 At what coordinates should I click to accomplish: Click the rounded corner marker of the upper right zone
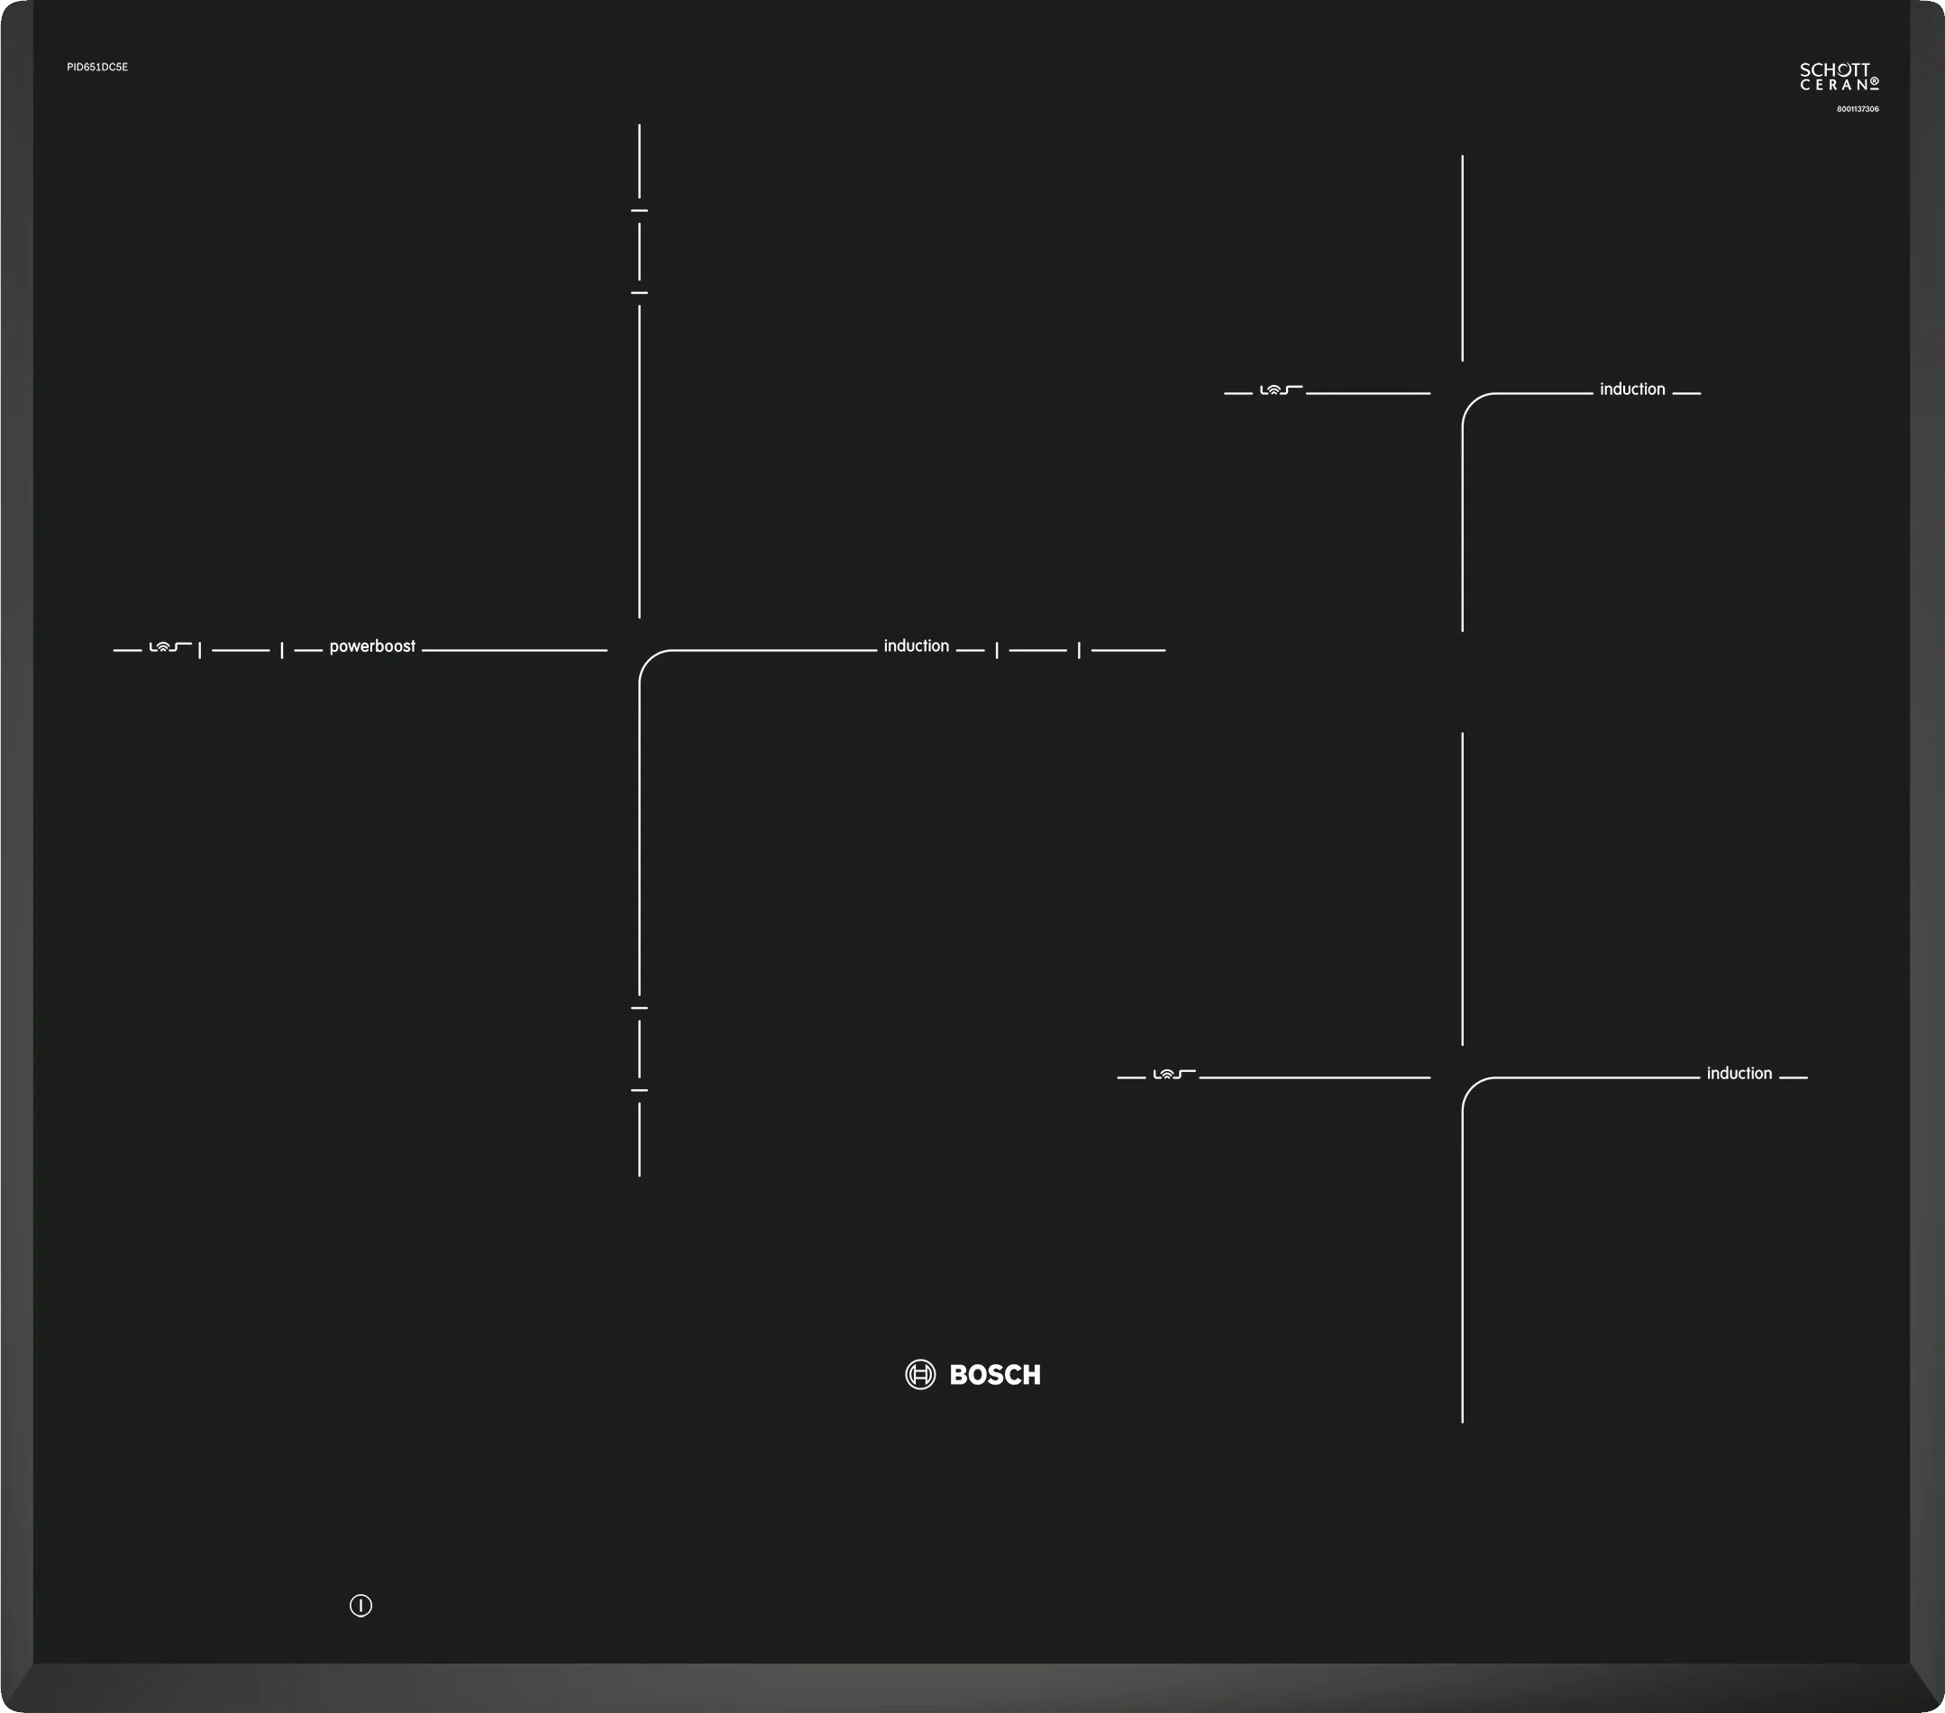click(x=1472, y=404)
